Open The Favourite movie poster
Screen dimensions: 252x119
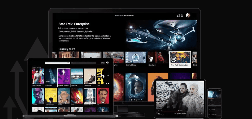90,76
